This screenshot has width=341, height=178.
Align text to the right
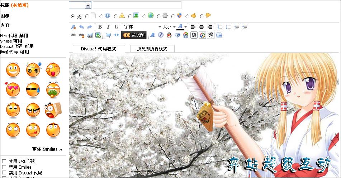[210, 27]
